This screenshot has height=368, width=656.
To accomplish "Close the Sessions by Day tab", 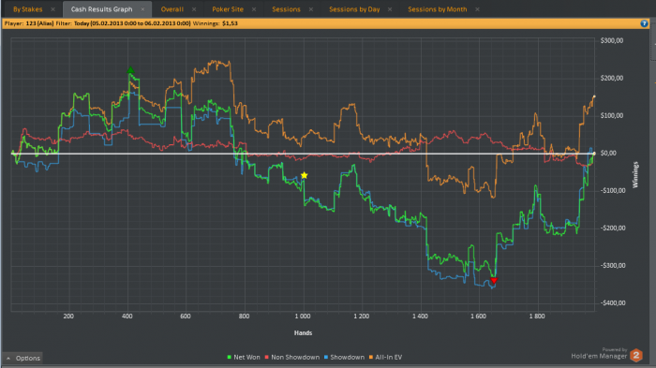I will [x=390, y=9].
